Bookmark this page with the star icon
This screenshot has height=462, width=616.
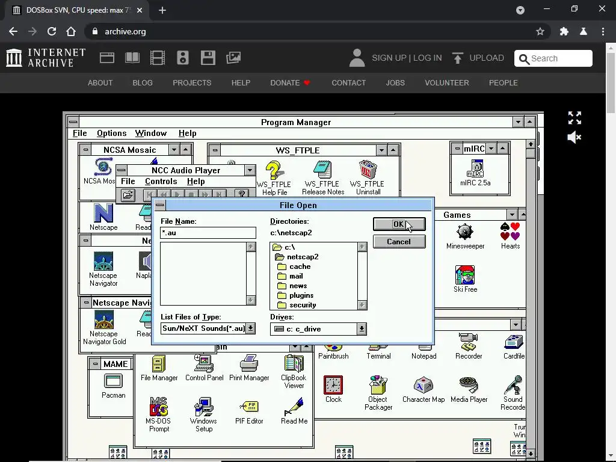coord(540,31)
